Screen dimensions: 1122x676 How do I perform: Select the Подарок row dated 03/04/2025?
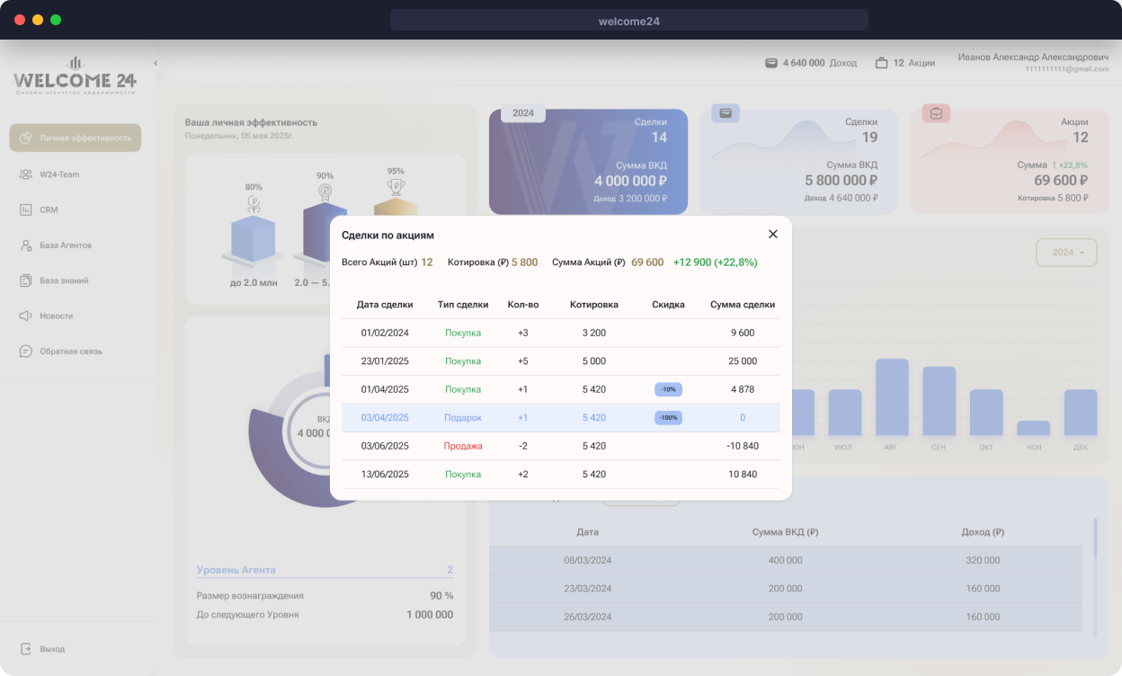point(561,418)
